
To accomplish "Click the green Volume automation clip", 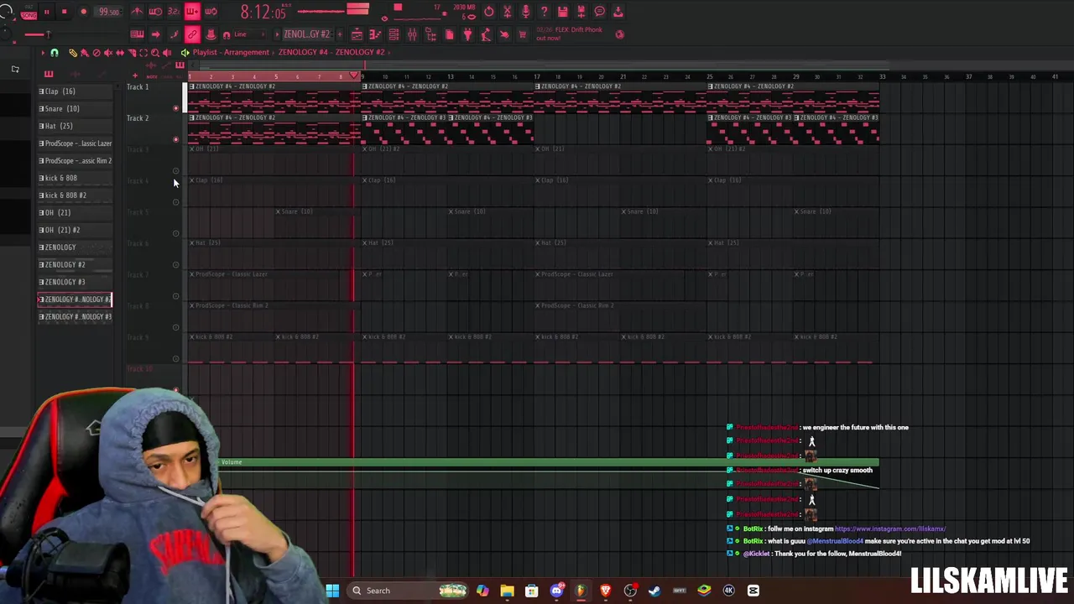I will [x=549, y=462].
